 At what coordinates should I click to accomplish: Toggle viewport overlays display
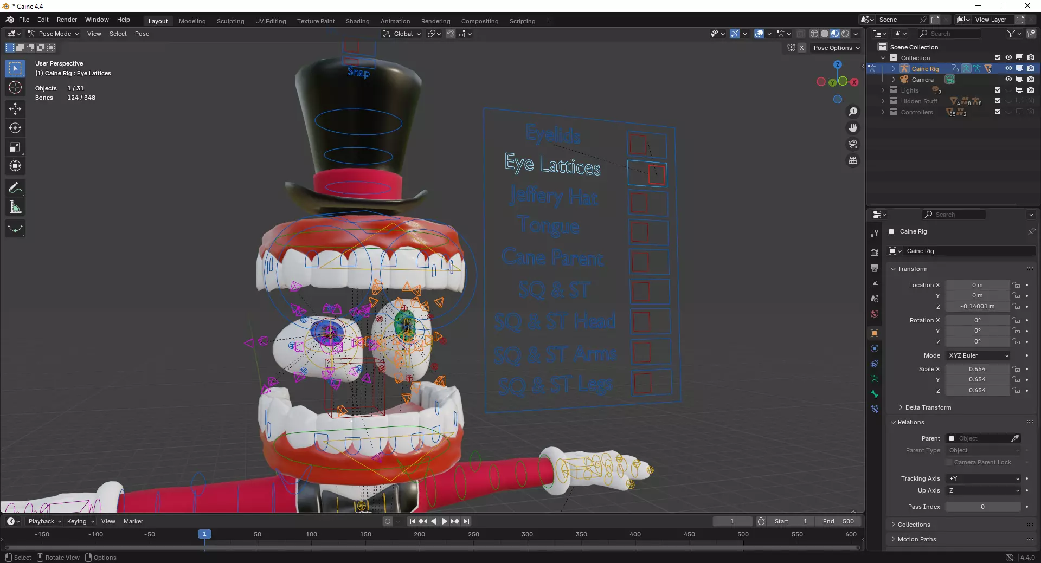759,34
